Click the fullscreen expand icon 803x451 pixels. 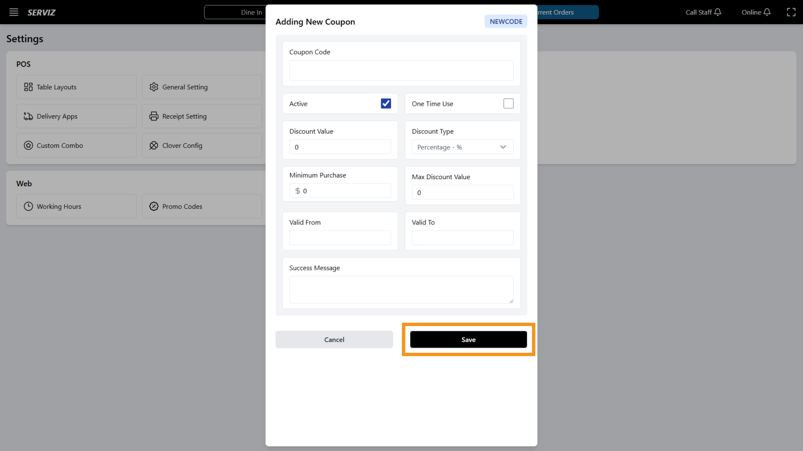(791, 12)
